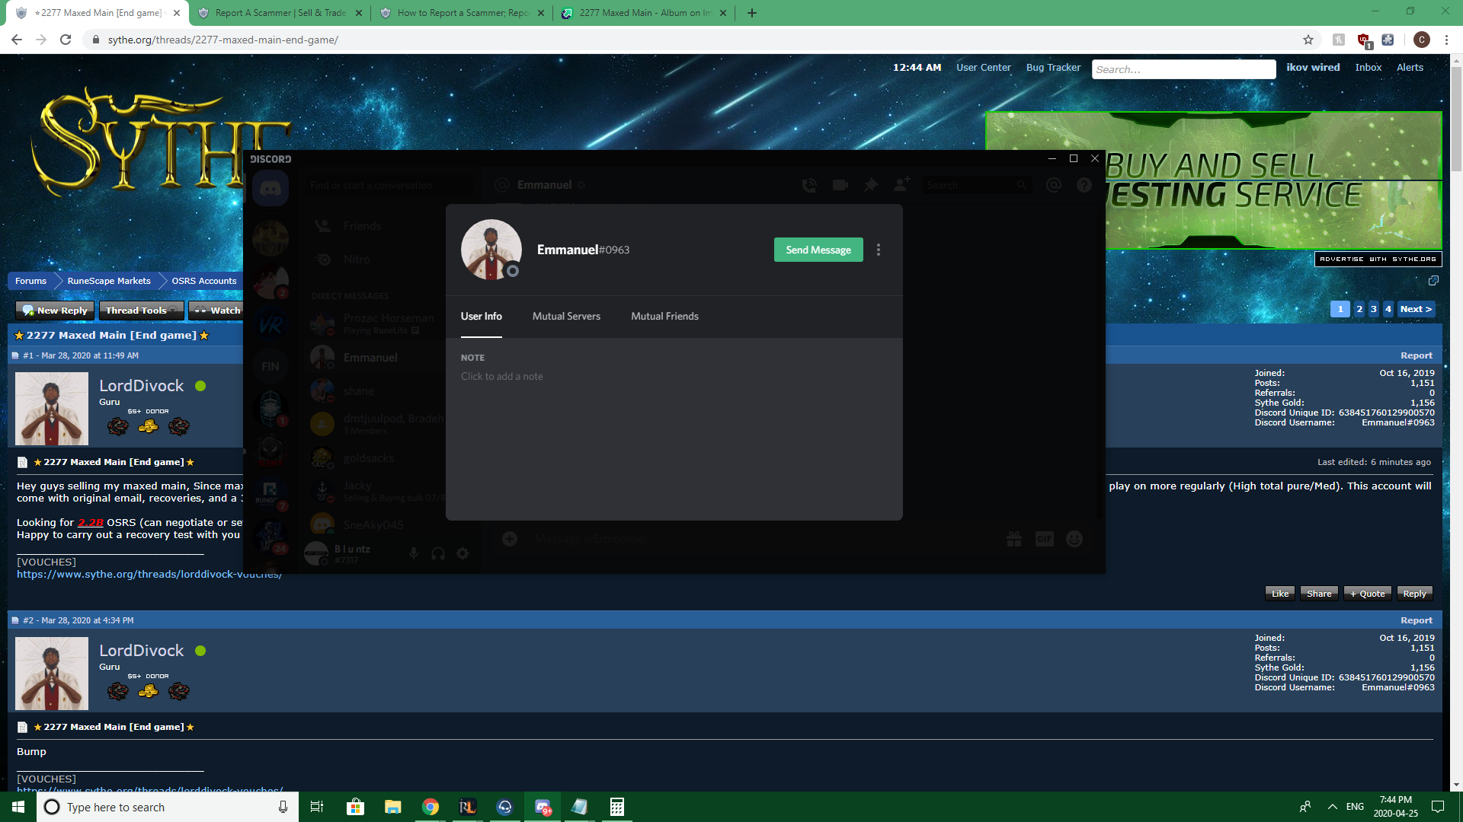Open LordDivock's avatar in post #1
Image resolution: width=1463 pixels, height=822 pixels.
pyautogui.click(x=52, y=409)
